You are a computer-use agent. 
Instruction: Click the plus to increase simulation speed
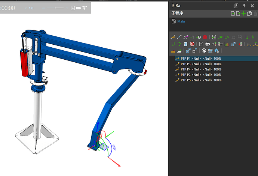pos(67,8)
